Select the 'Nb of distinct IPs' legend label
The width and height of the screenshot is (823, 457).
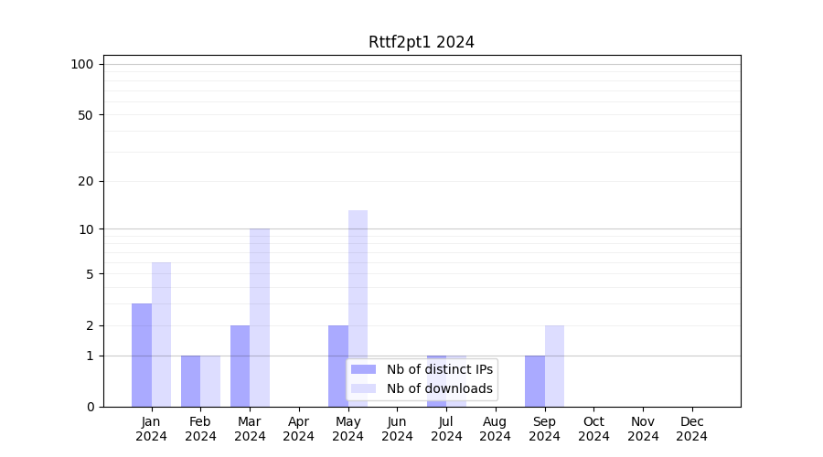(439, 369)
